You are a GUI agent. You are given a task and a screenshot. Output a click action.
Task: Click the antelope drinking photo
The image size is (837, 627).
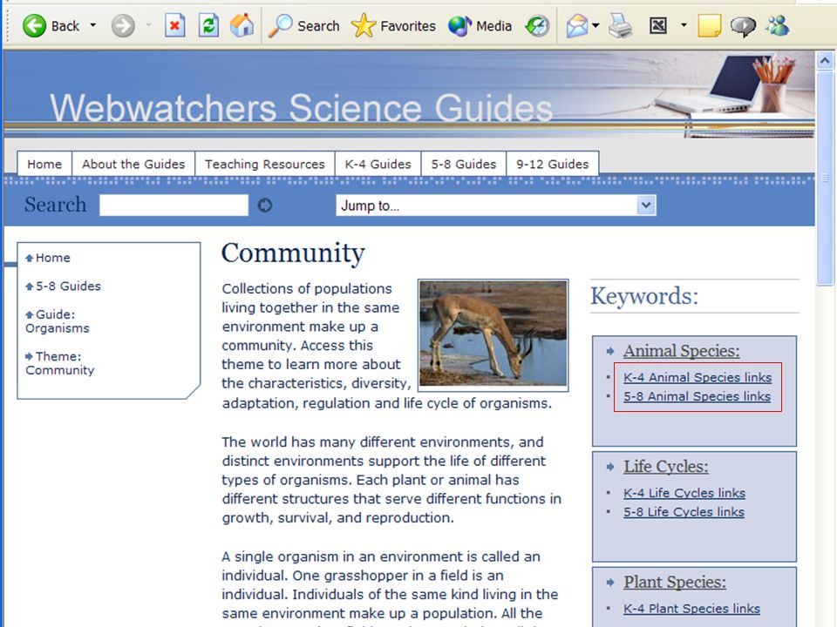click(x=493, y=334)
